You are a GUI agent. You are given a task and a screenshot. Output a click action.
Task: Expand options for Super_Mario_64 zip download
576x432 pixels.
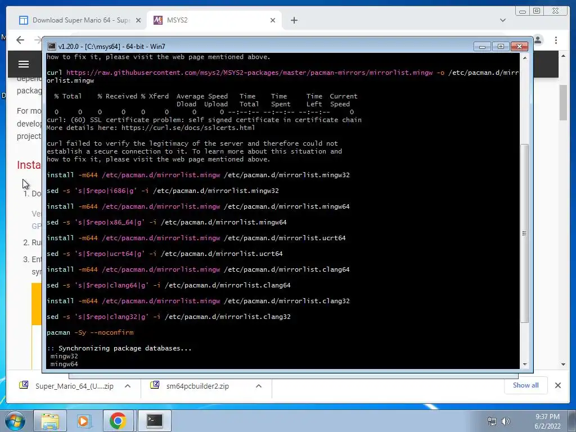click(x=128, y=386)
